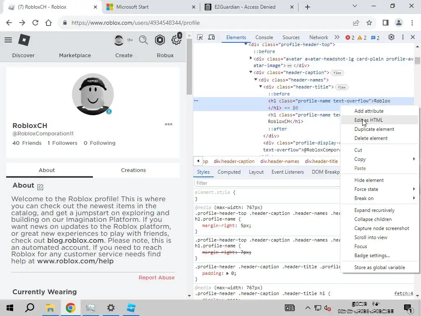Screen dimensions: 421x316
Task: Select Store as global variable
Action: click(379, 267)
